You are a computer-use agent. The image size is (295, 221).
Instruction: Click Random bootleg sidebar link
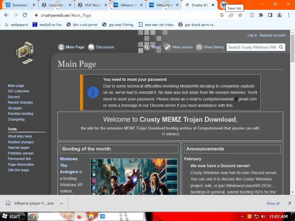point(20,114)
